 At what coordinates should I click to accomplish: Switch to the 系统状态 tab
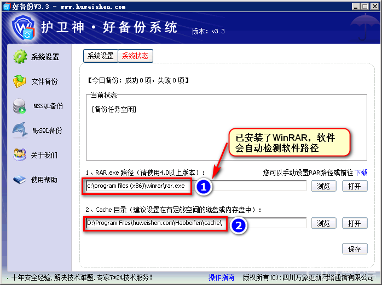[x=135, y=56]
